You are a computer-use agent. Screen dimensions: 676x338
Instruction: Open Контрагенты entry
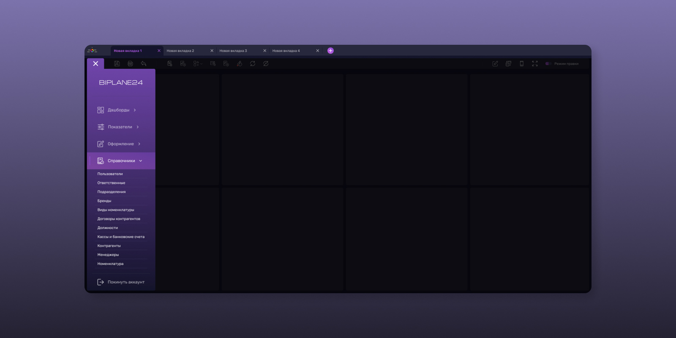tap(121, 245)
